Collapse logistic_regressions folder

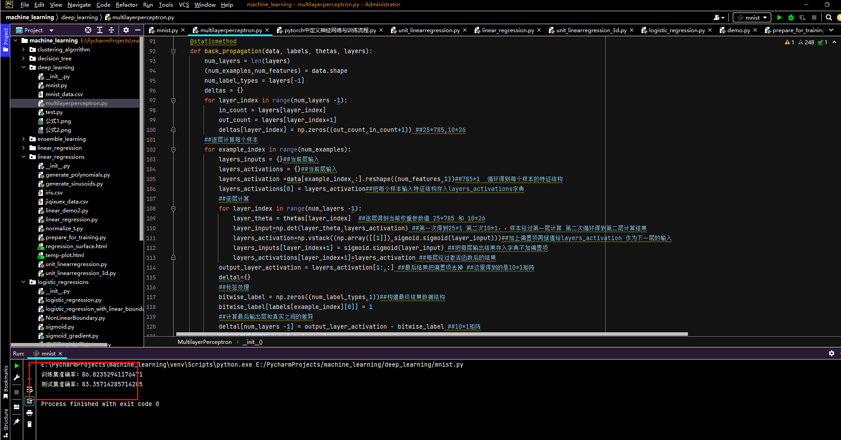[x=23, y=282]
